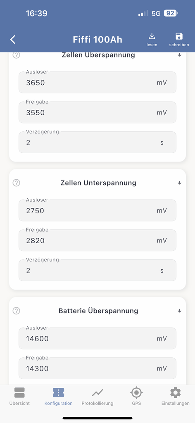Collapse the Zellen Unterspannung section arrow

tap(180, 183)
